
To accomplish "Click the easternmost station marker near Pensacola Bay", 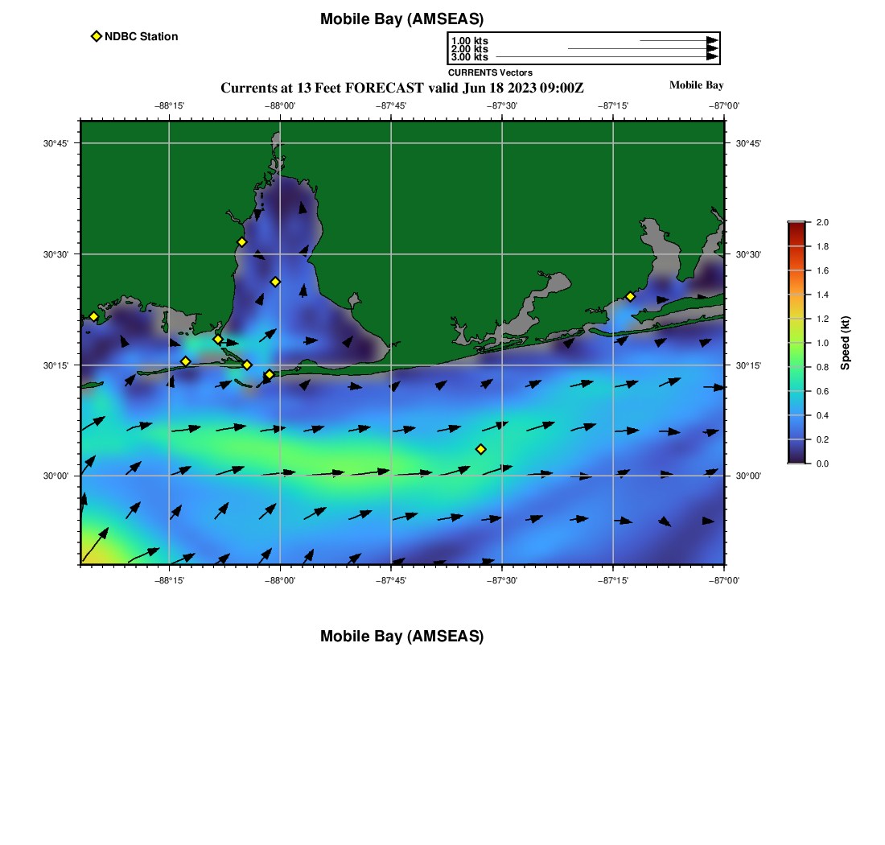I will [x=630, y=296].
